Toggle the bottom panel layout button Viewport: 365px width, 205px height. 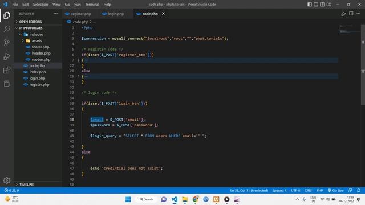click(x=316, y=4)
